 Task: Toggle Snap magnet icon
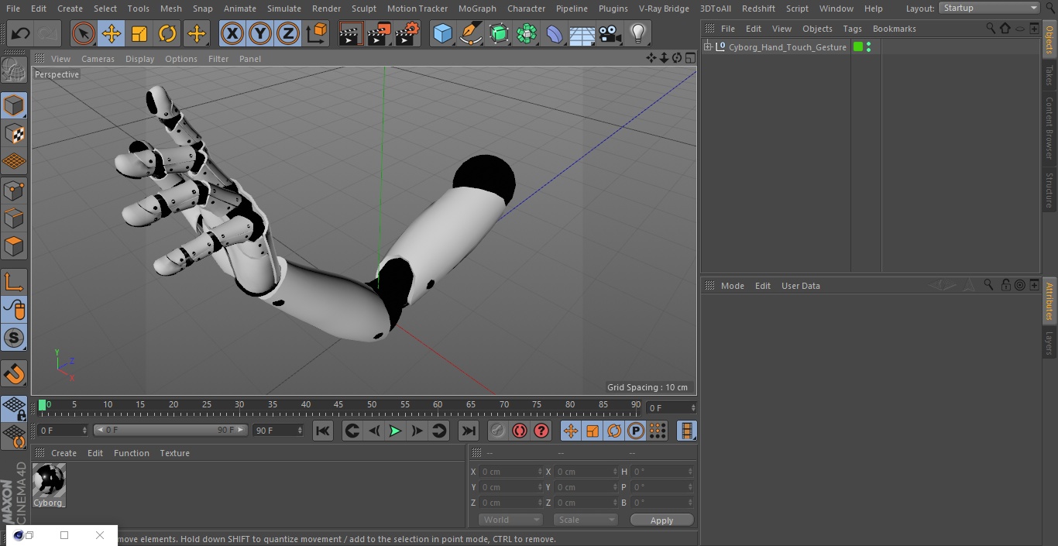[x=14, y=374]
